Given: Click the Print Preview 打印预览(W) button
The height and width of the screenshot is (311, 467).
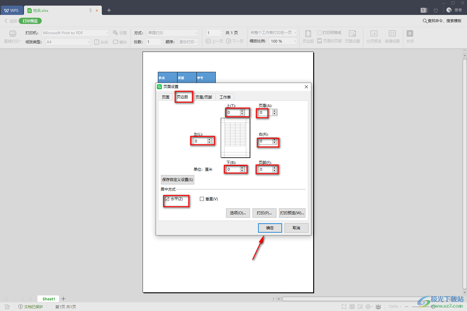Looking at the screenshot, I should (x=292, y=213).
